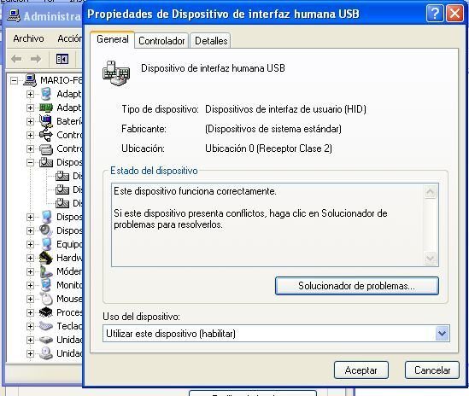
Task: Click the Equipo computer icon
Action: (46, 244)
